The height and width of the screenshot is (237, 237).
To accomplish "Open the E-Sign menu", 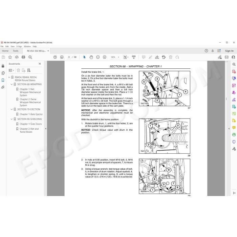I will pos(19,46).
